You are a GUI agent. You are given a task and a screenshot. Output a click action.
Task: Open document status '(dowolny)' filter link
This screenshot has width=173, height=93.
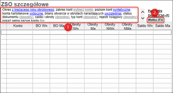(x=26, y=17)
